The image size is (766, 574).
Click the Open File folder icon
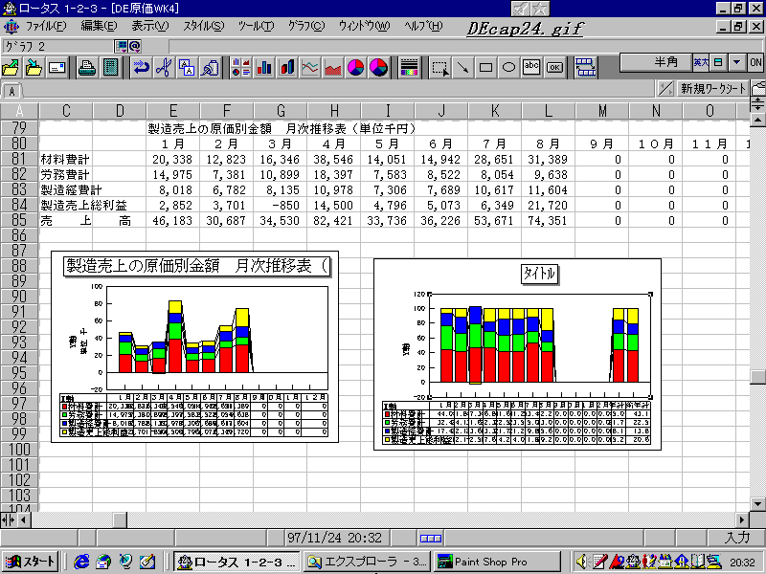[x=11, y=67]
